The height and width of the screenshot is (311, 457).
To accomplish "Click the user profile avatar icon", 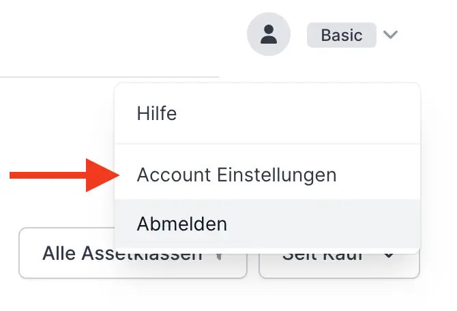I will click(x=269, y=35).
